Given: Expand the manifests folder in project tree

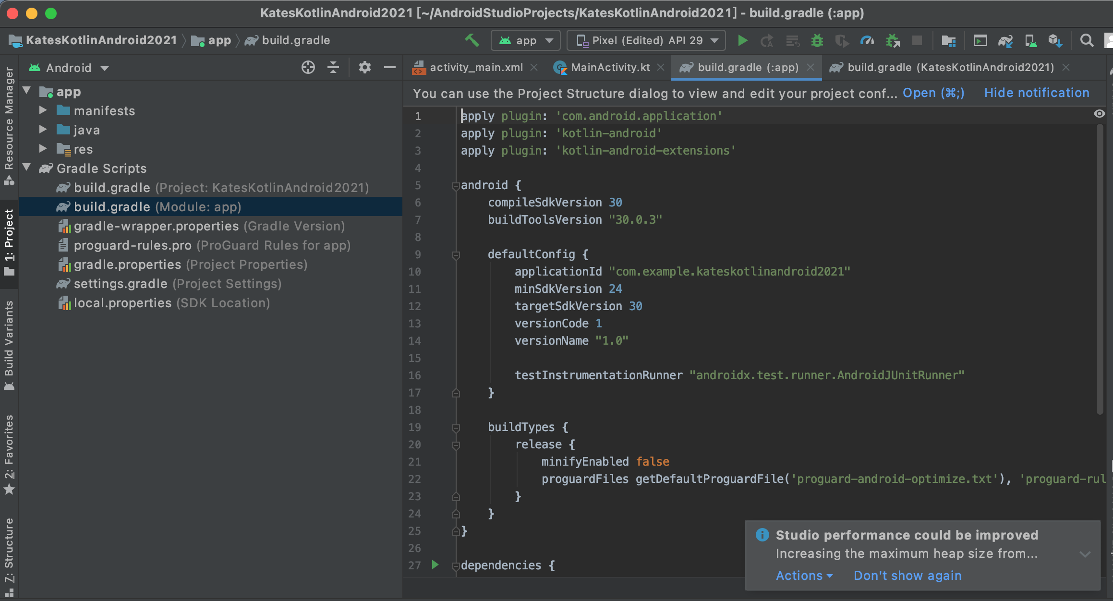Looking at the screenshot, I should (x=43, y=110).
